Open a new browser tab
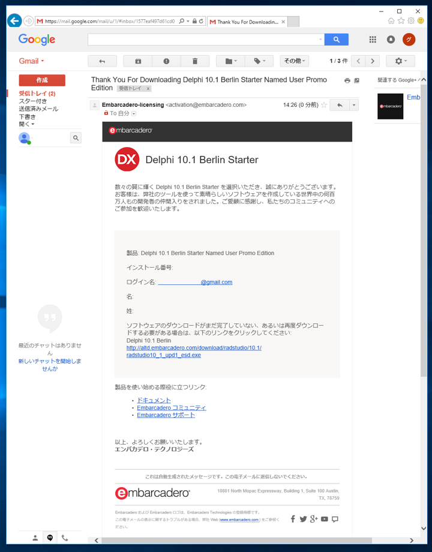Screen dimensions: 432x552 pos(293,22)
